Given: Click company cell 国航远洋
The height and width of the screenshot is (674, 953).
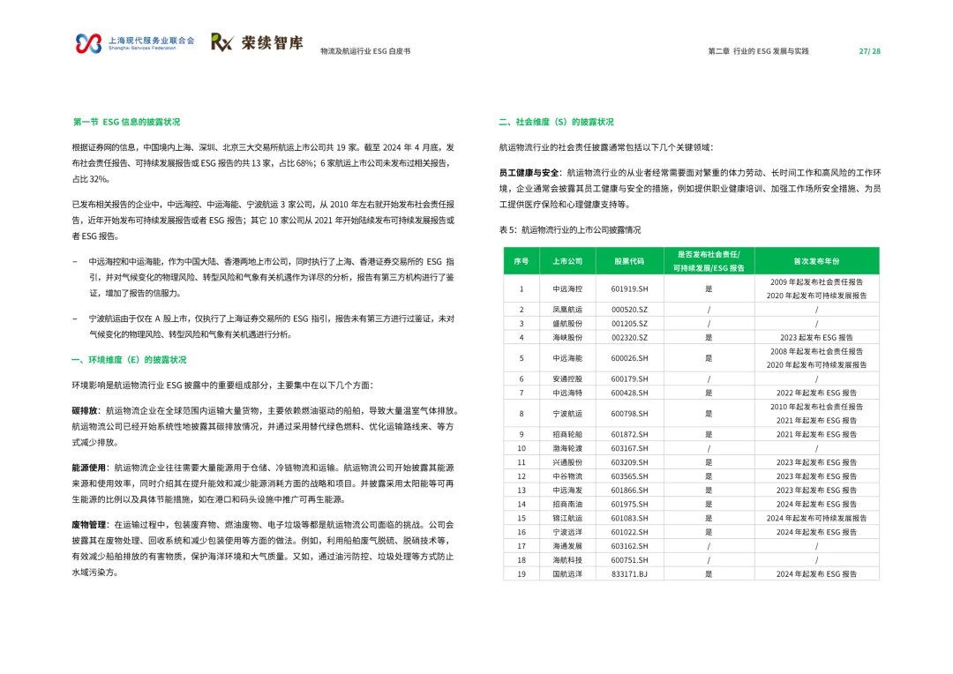Looking at the screenshot, I should tap(567, 574).
